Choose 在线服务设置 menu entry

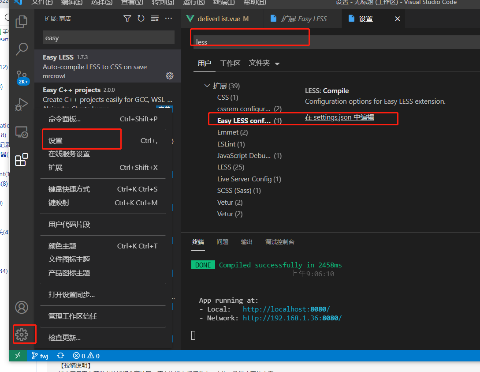(x=103, y=154)
